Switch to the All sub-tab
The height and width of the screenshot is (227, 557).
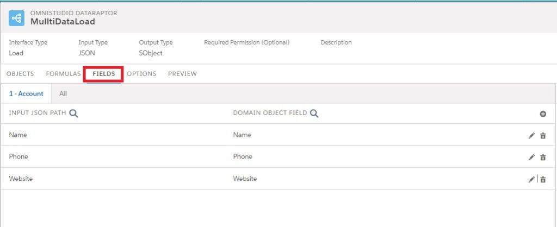click(63, 93)
